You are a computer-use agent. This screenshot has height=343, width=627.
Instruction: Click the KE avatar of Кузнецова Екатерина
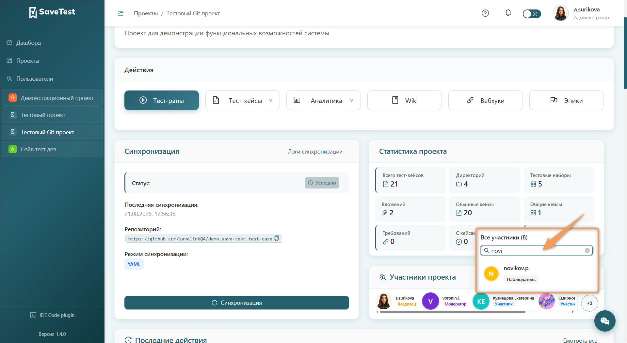tap(481, 301)
